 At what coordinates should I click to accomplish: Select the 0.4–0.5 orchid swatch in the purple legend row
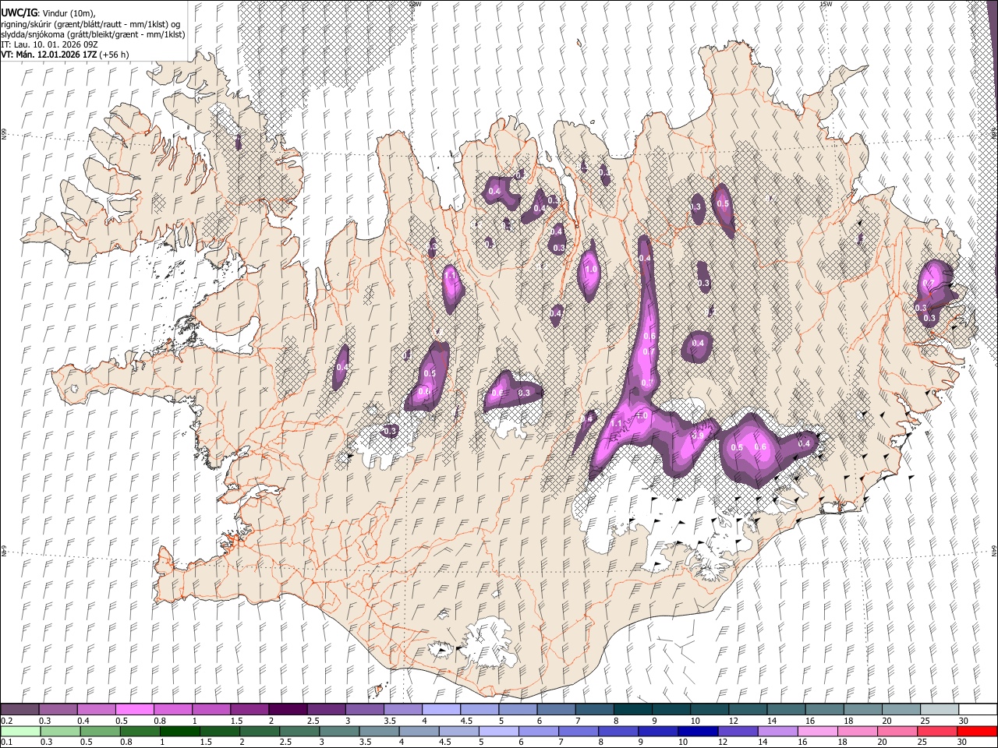(x=96, y=709)
